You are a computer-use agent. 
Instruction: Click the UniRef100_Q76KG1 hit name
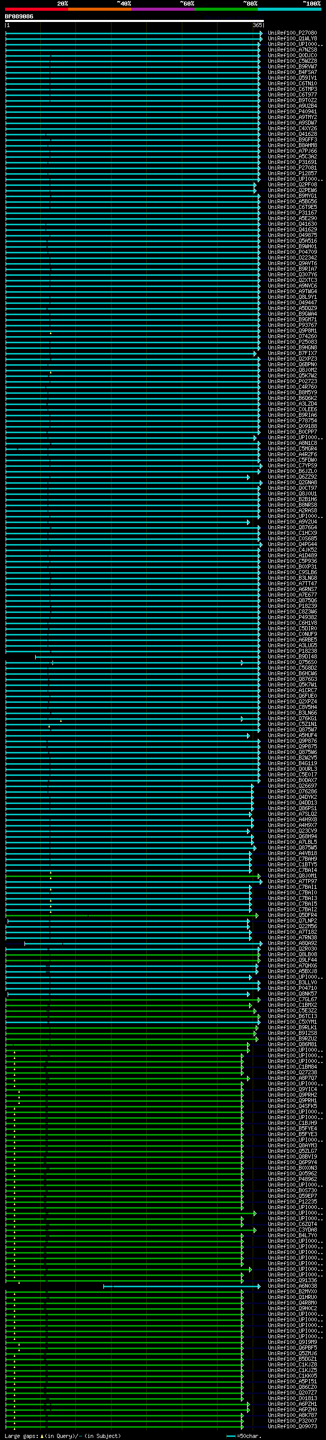(x=292, y=719)
